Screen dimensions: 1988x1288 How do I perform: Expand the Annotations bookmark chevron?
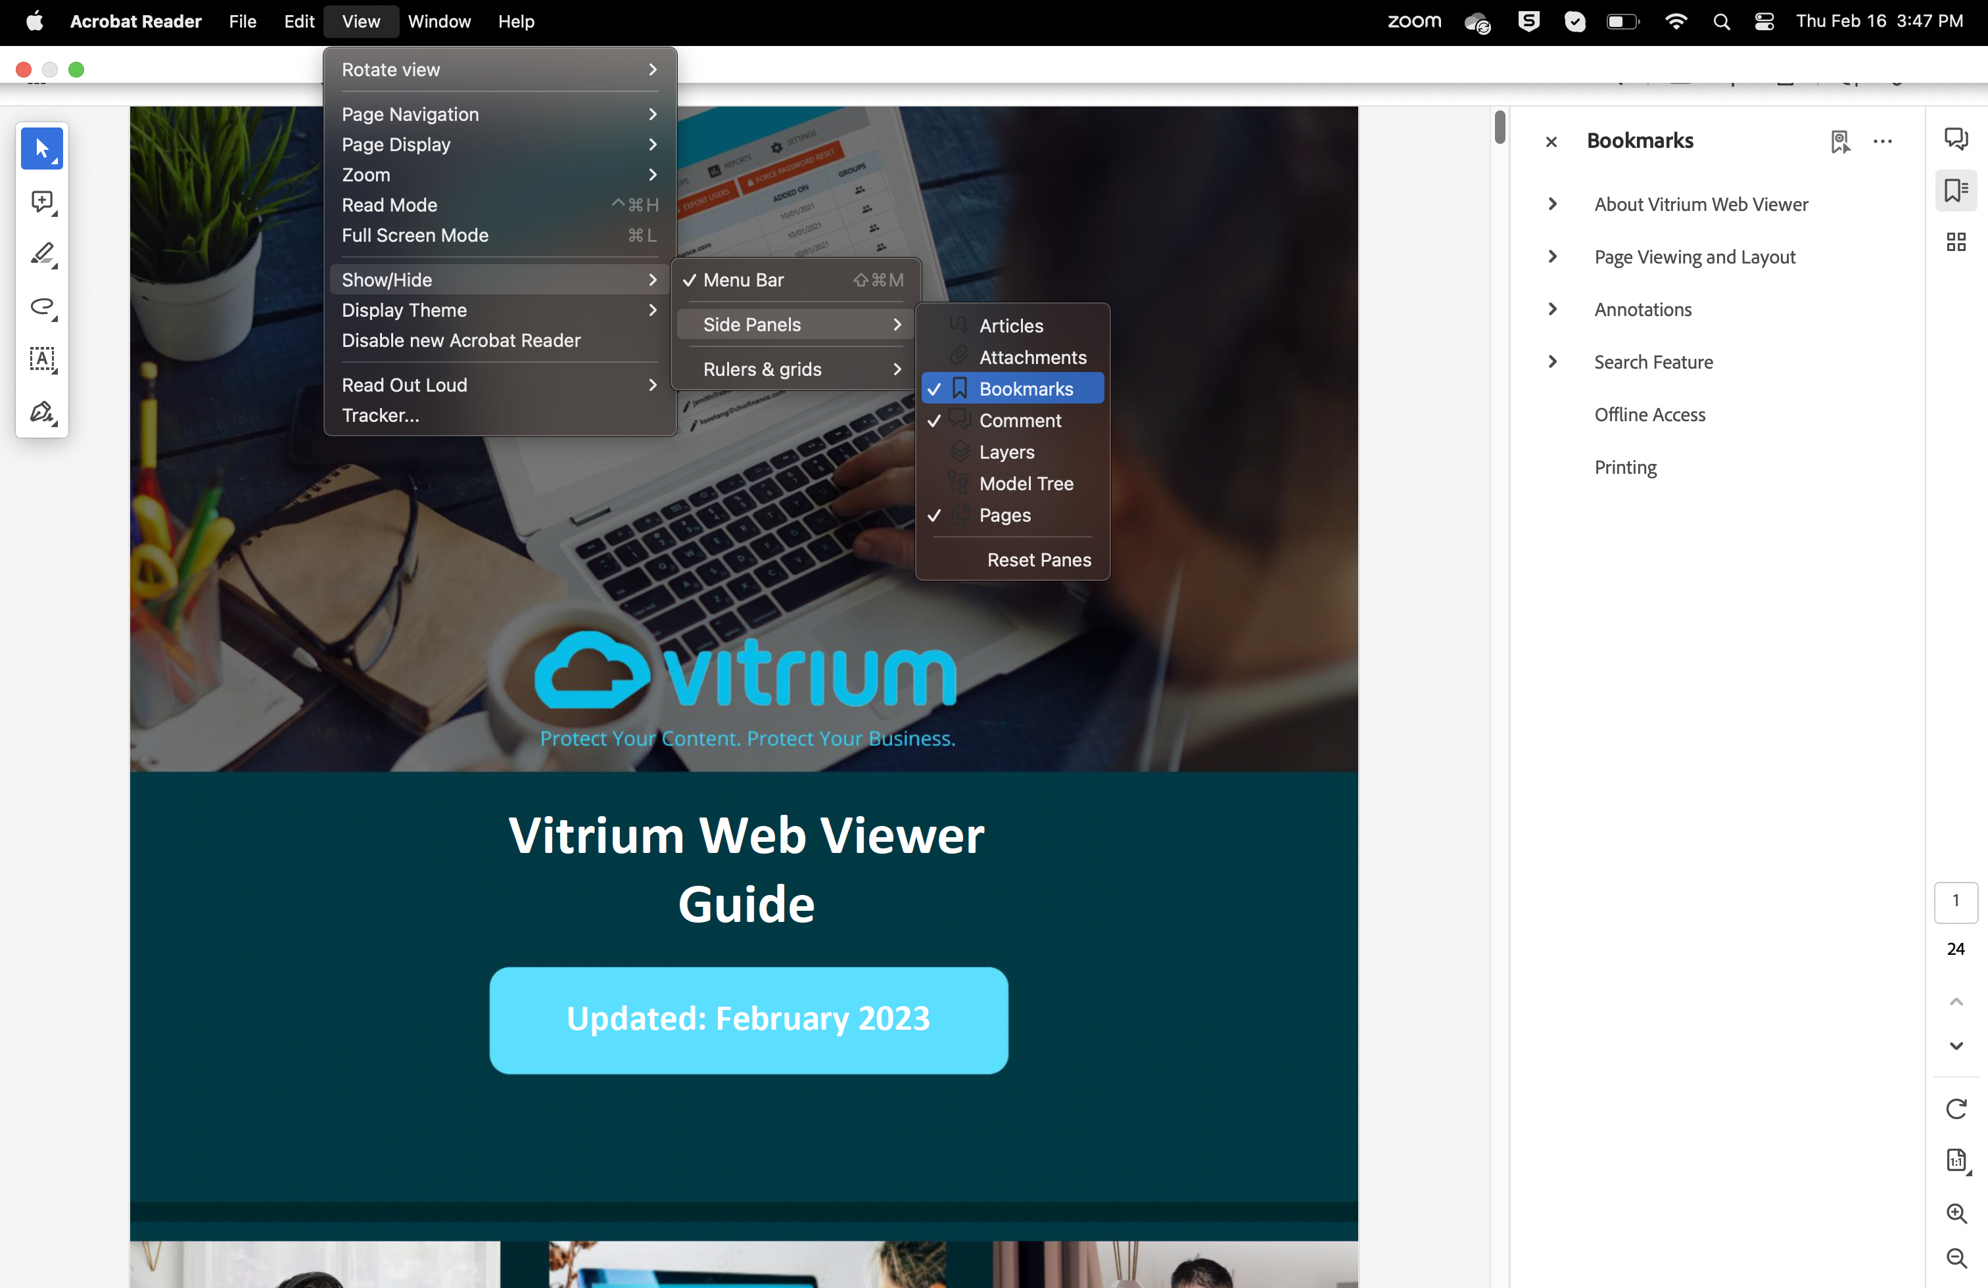pyautogui.click(x=1552, y=310)
